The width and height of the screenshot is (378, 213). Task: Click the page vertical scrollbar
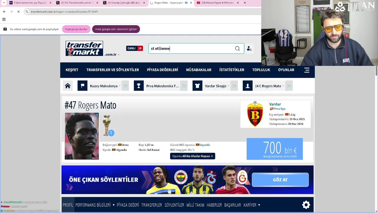(x=376, y=71)
